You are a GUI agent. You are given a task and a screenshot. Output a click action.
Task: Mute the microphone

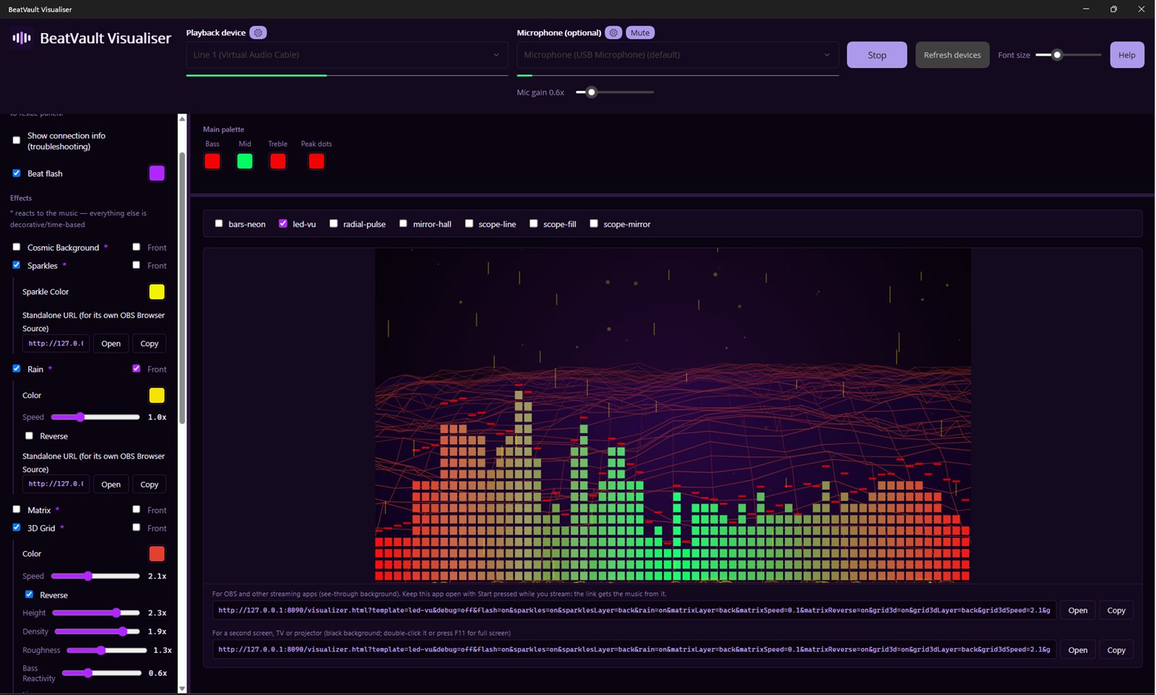point(640,33)
